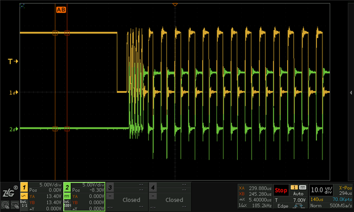The image size is (354, 212).
Task: Click channel 1 5.00V/div scale value
Action: point(50,185)
